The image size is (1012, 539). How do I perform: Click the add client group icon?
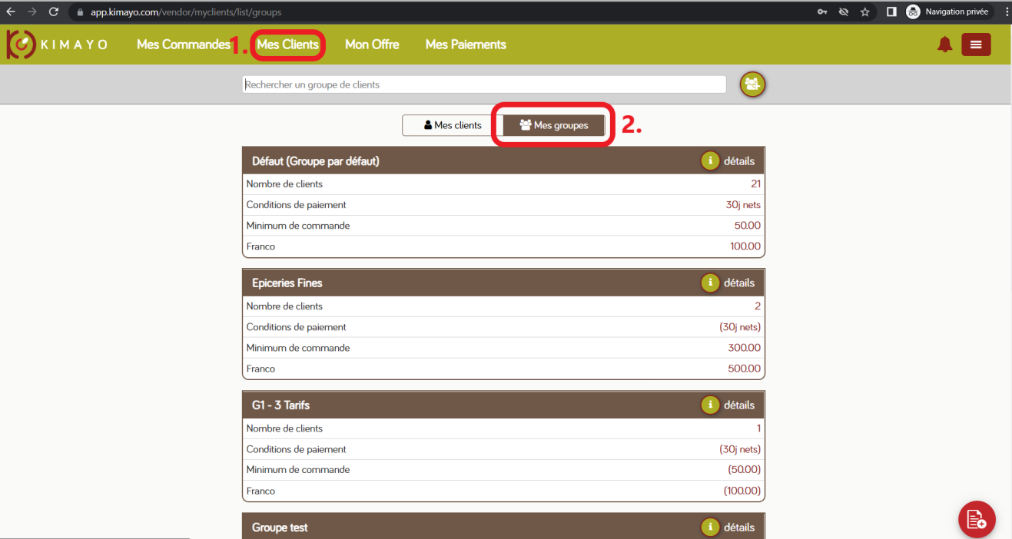pyautogui.click(x=752, y=84)
